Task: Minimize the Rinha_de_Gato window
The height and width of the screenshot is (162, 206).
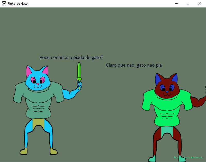Action: coord(176,3)
